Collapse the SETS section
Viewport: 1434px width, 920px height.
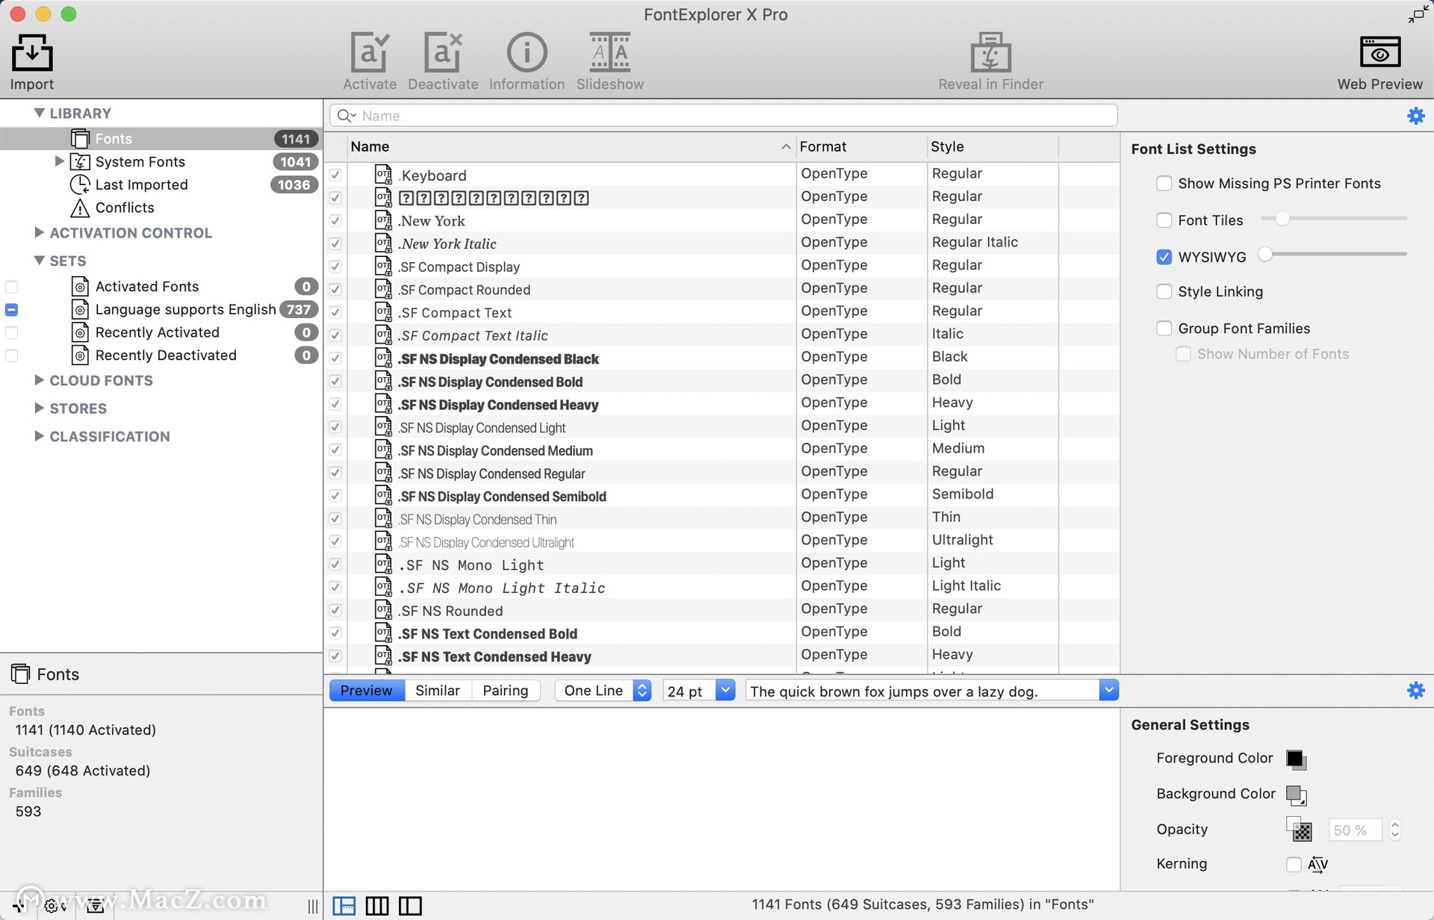(40, 261)
